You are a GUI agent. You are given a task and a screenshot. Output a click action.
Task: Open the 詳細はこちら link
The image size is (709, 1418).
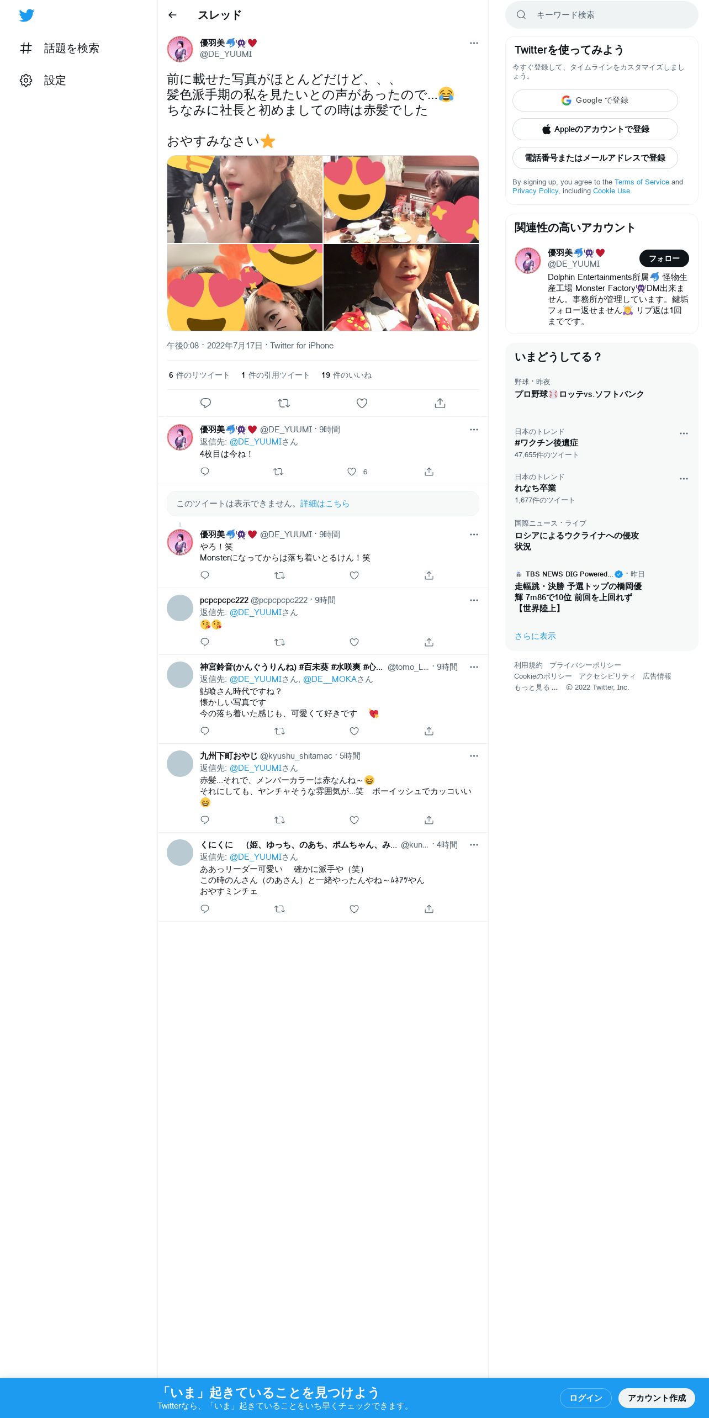pyautogui.click(x=325, y=504)
